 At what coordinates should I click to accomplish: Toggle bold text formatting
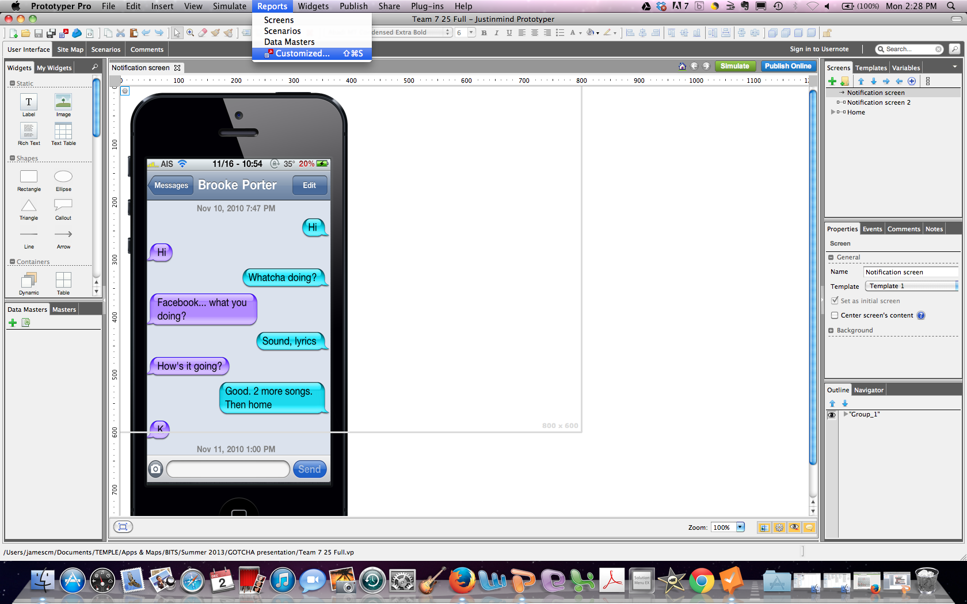click(x=484, y=33)
